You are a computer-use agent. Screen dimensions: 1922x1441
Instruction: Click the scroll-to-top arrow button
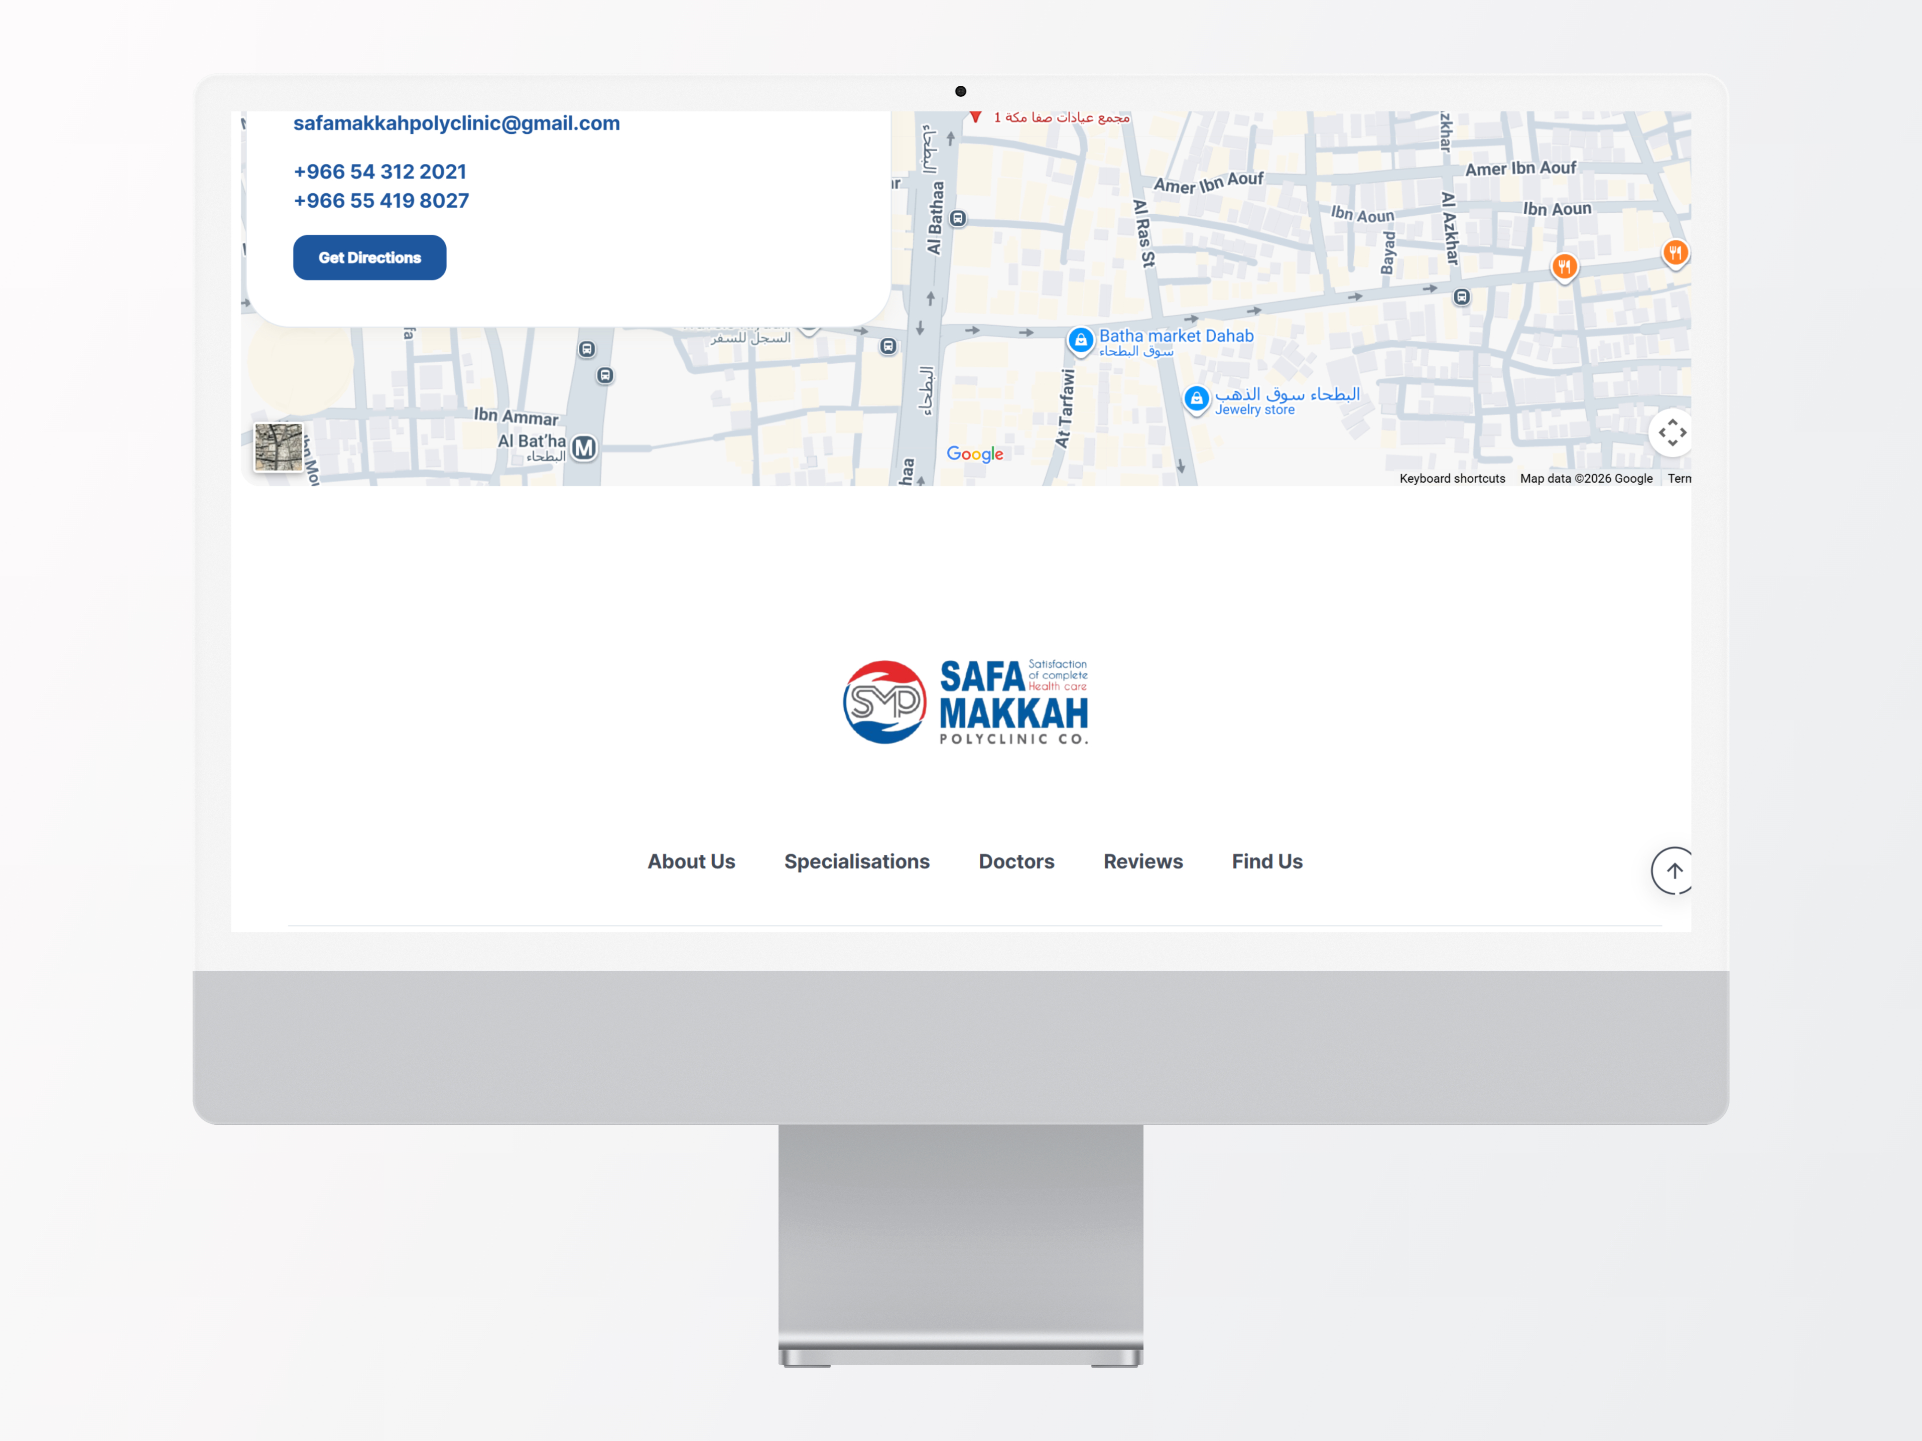[1673, 871]
